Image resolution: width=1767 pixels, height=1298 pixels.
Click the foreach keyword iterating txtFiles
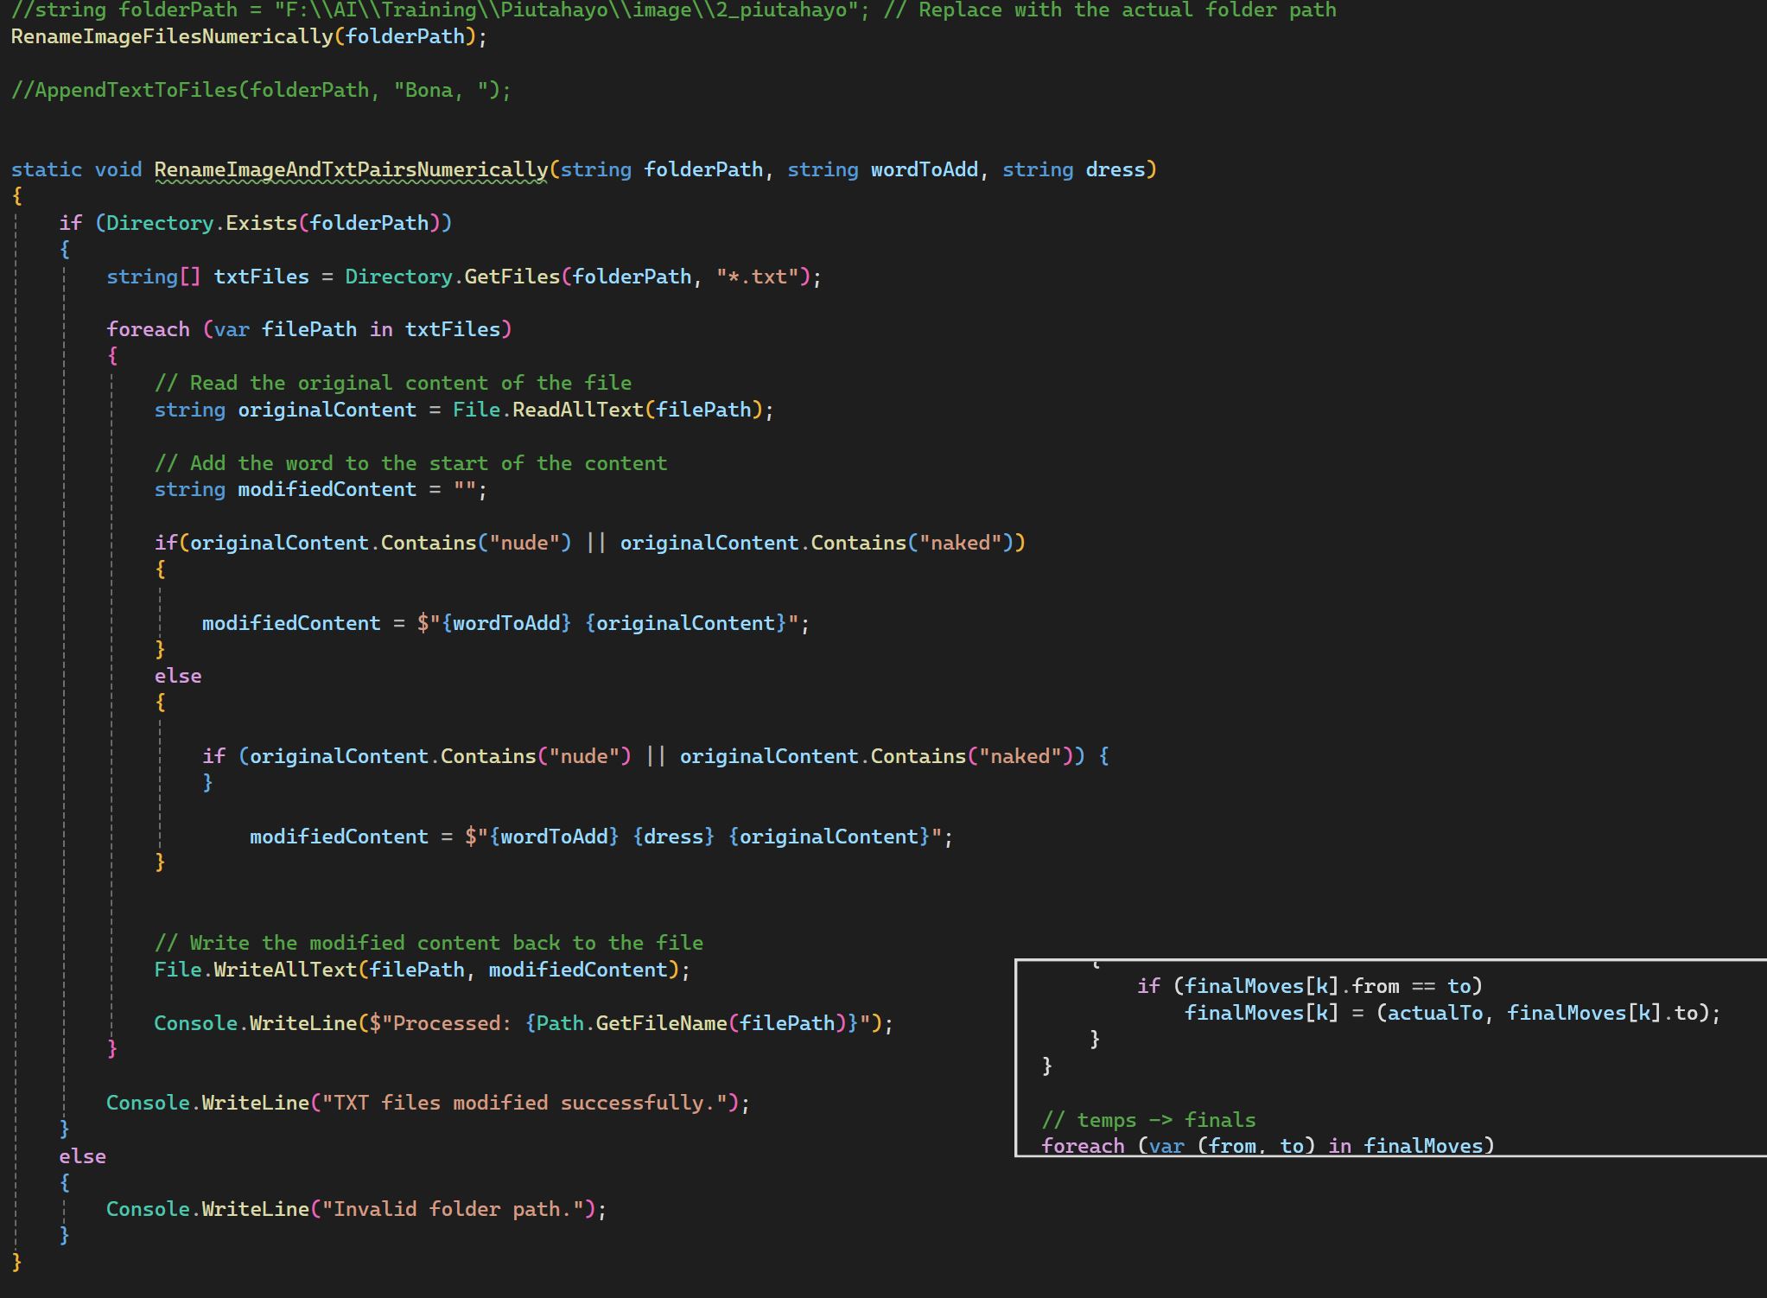[148, 329]
